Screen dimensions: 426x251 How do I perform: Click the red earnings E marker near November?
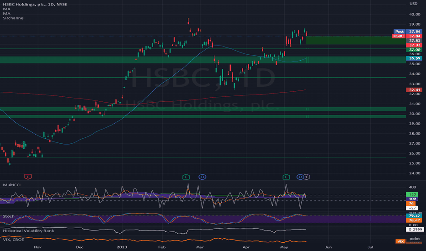pyautogui.click(x=28, y=177)
